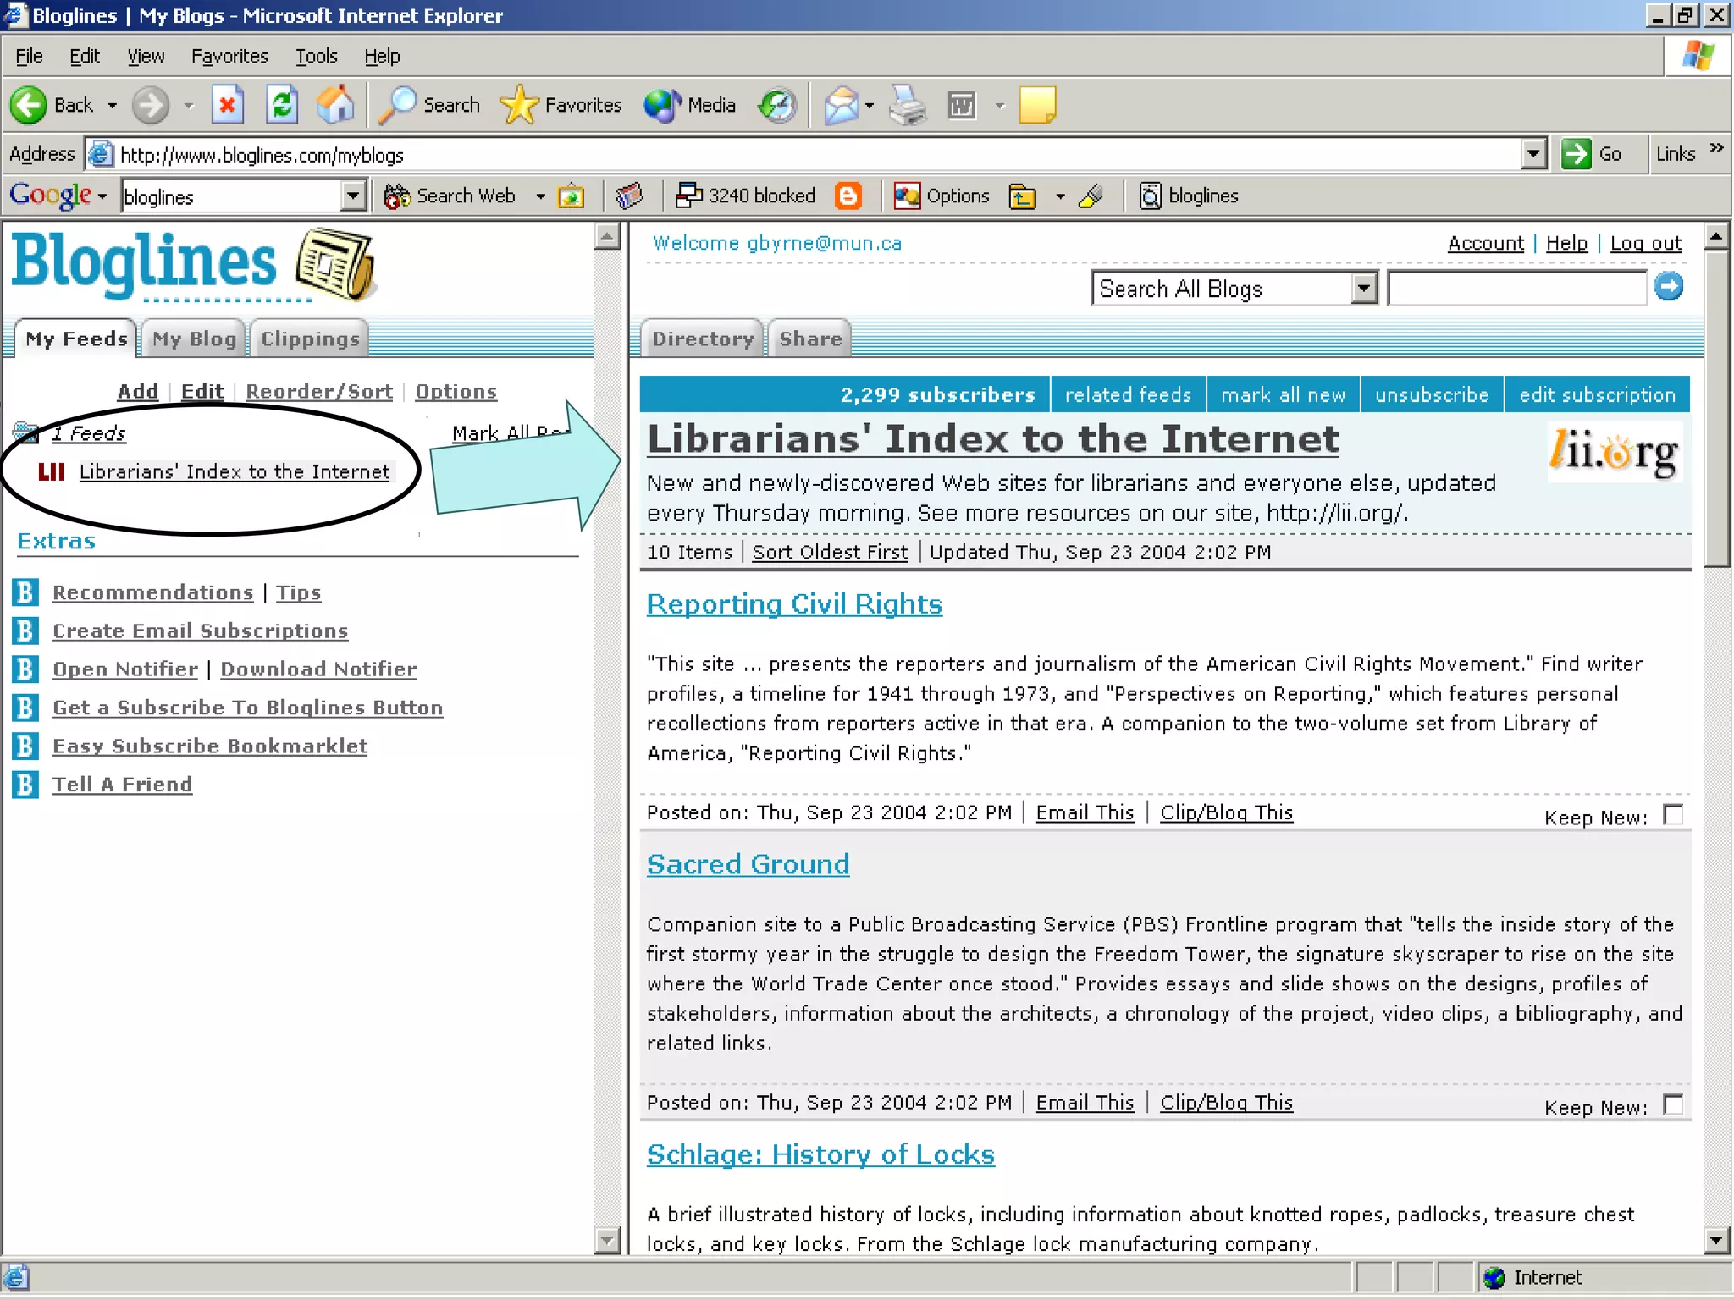Expand the Search All Blogs dropdown

(x=1363, y=289)
